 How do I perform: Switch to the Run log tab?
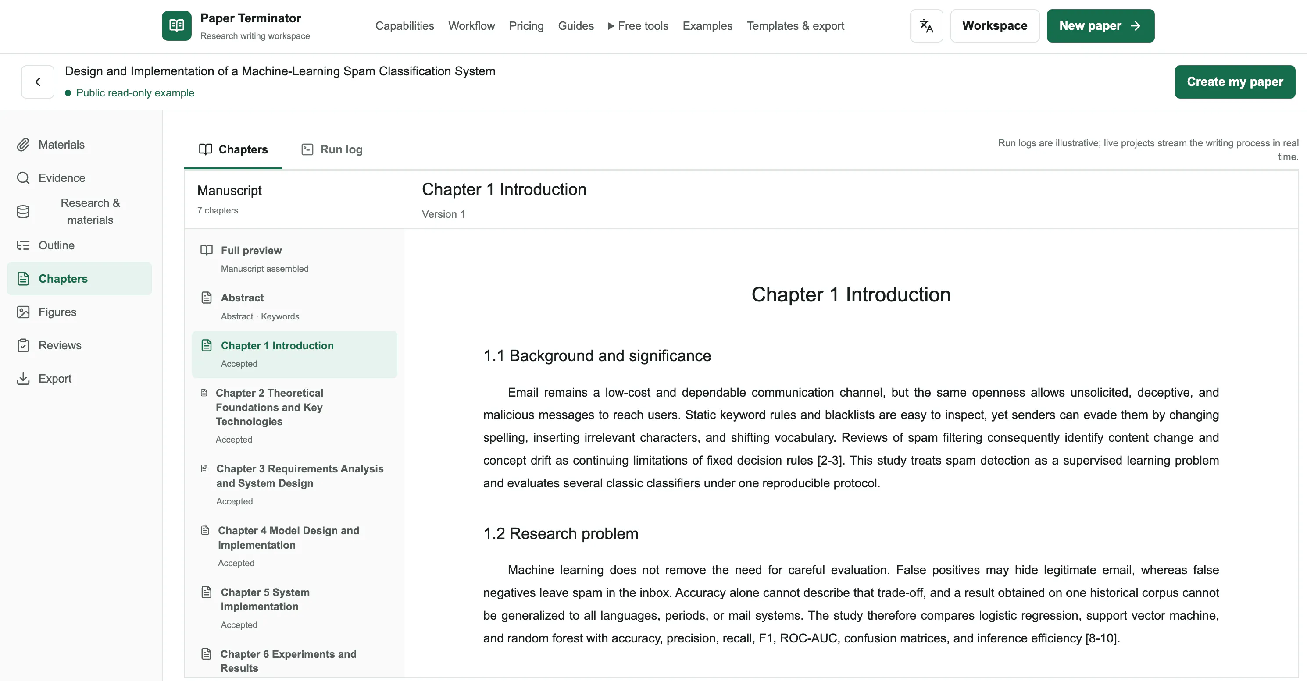[x=332, y=149]
